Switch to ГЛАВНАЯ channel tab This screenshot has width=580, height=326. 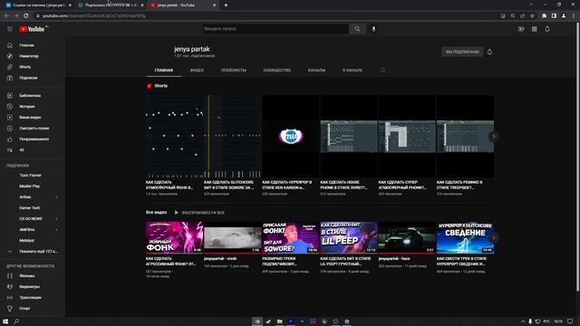pos(164,71)
